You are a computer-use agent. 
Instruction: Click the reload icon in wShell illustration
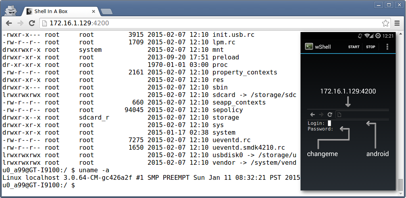[329, 114]
